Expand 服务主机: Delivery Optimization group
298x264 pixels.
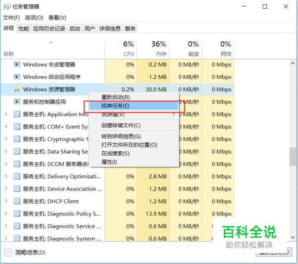[x=6, y=176]
